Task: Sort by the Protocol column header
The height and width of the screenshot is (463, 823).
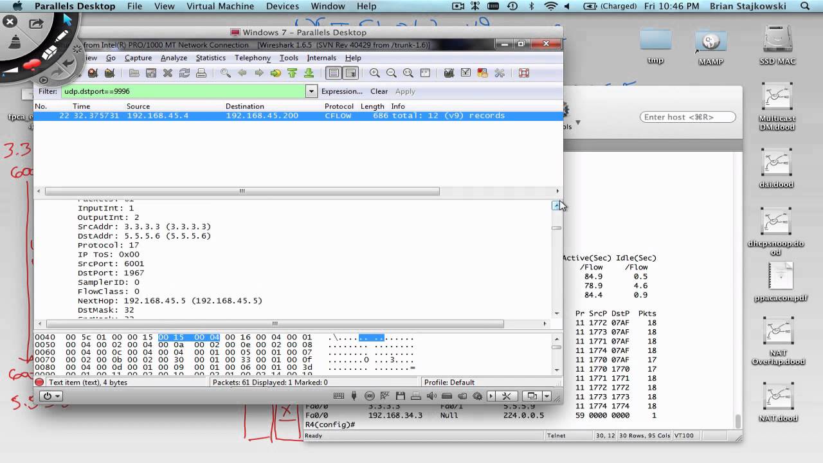Action: click(x=339, y=106)
